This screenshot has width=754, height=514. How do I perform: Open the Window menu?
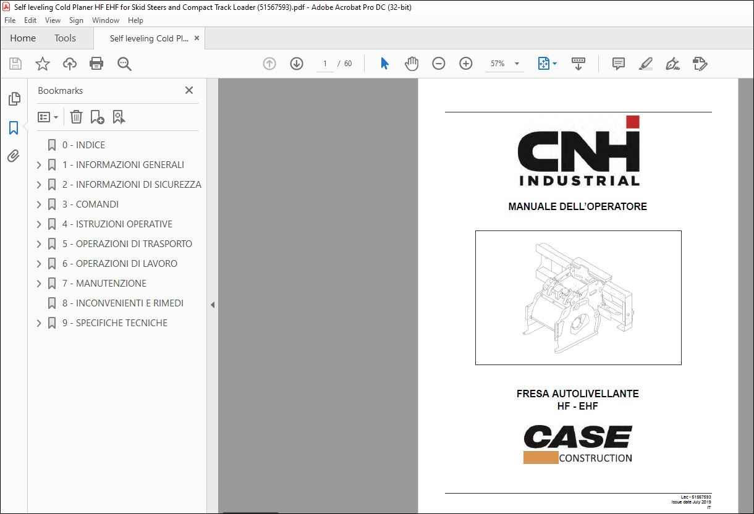pos(106,20)
